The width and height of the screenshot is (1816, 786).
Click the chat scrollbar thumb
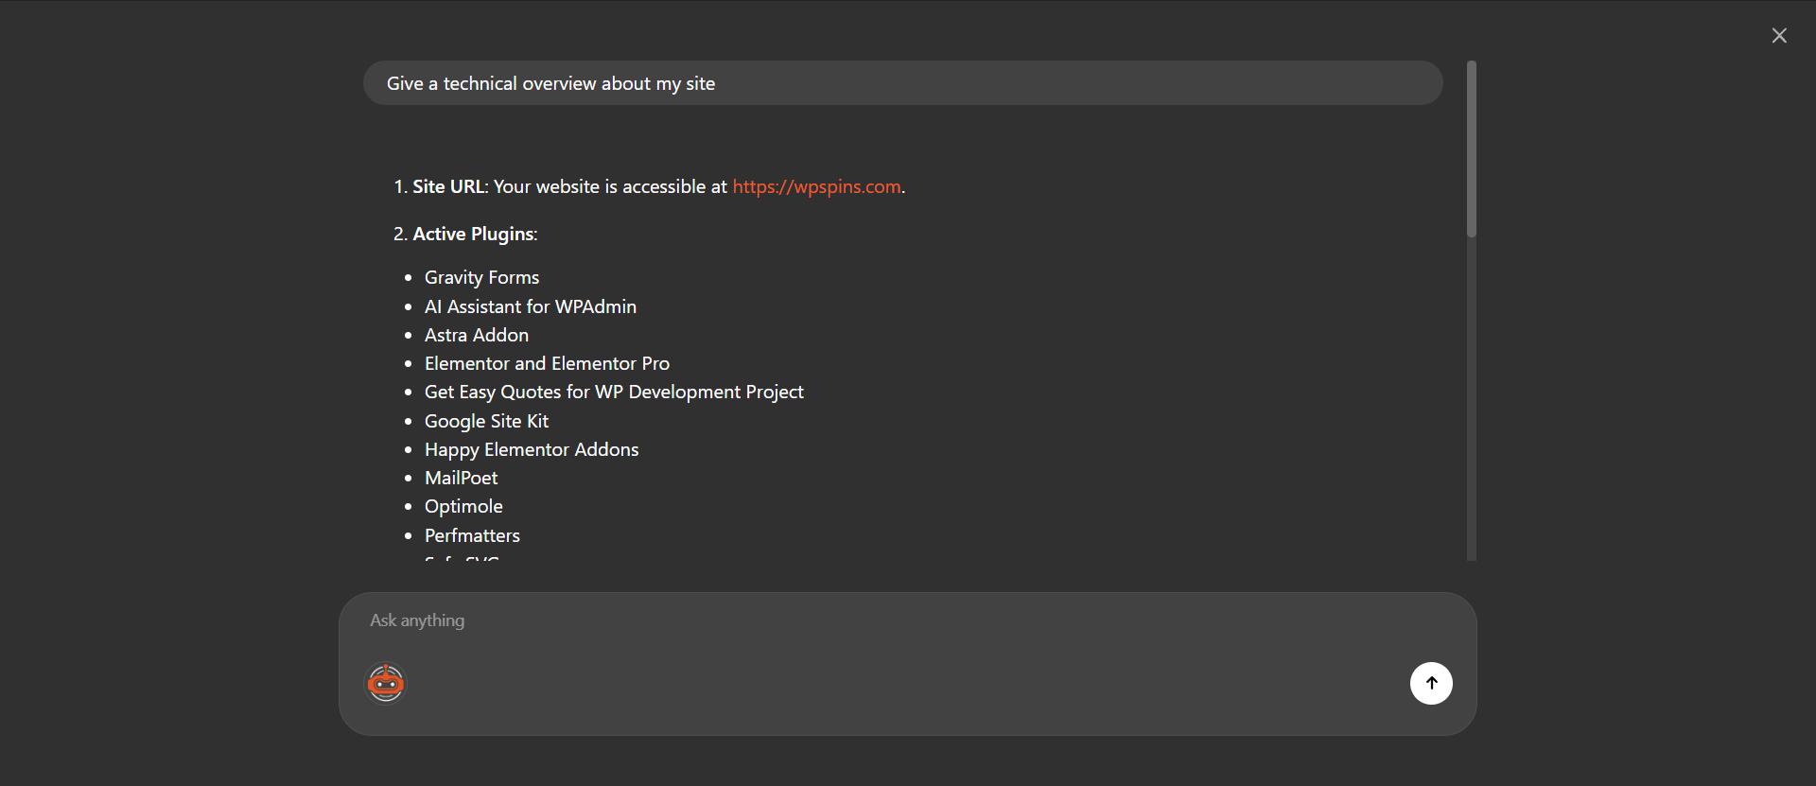pos(1472,148)
